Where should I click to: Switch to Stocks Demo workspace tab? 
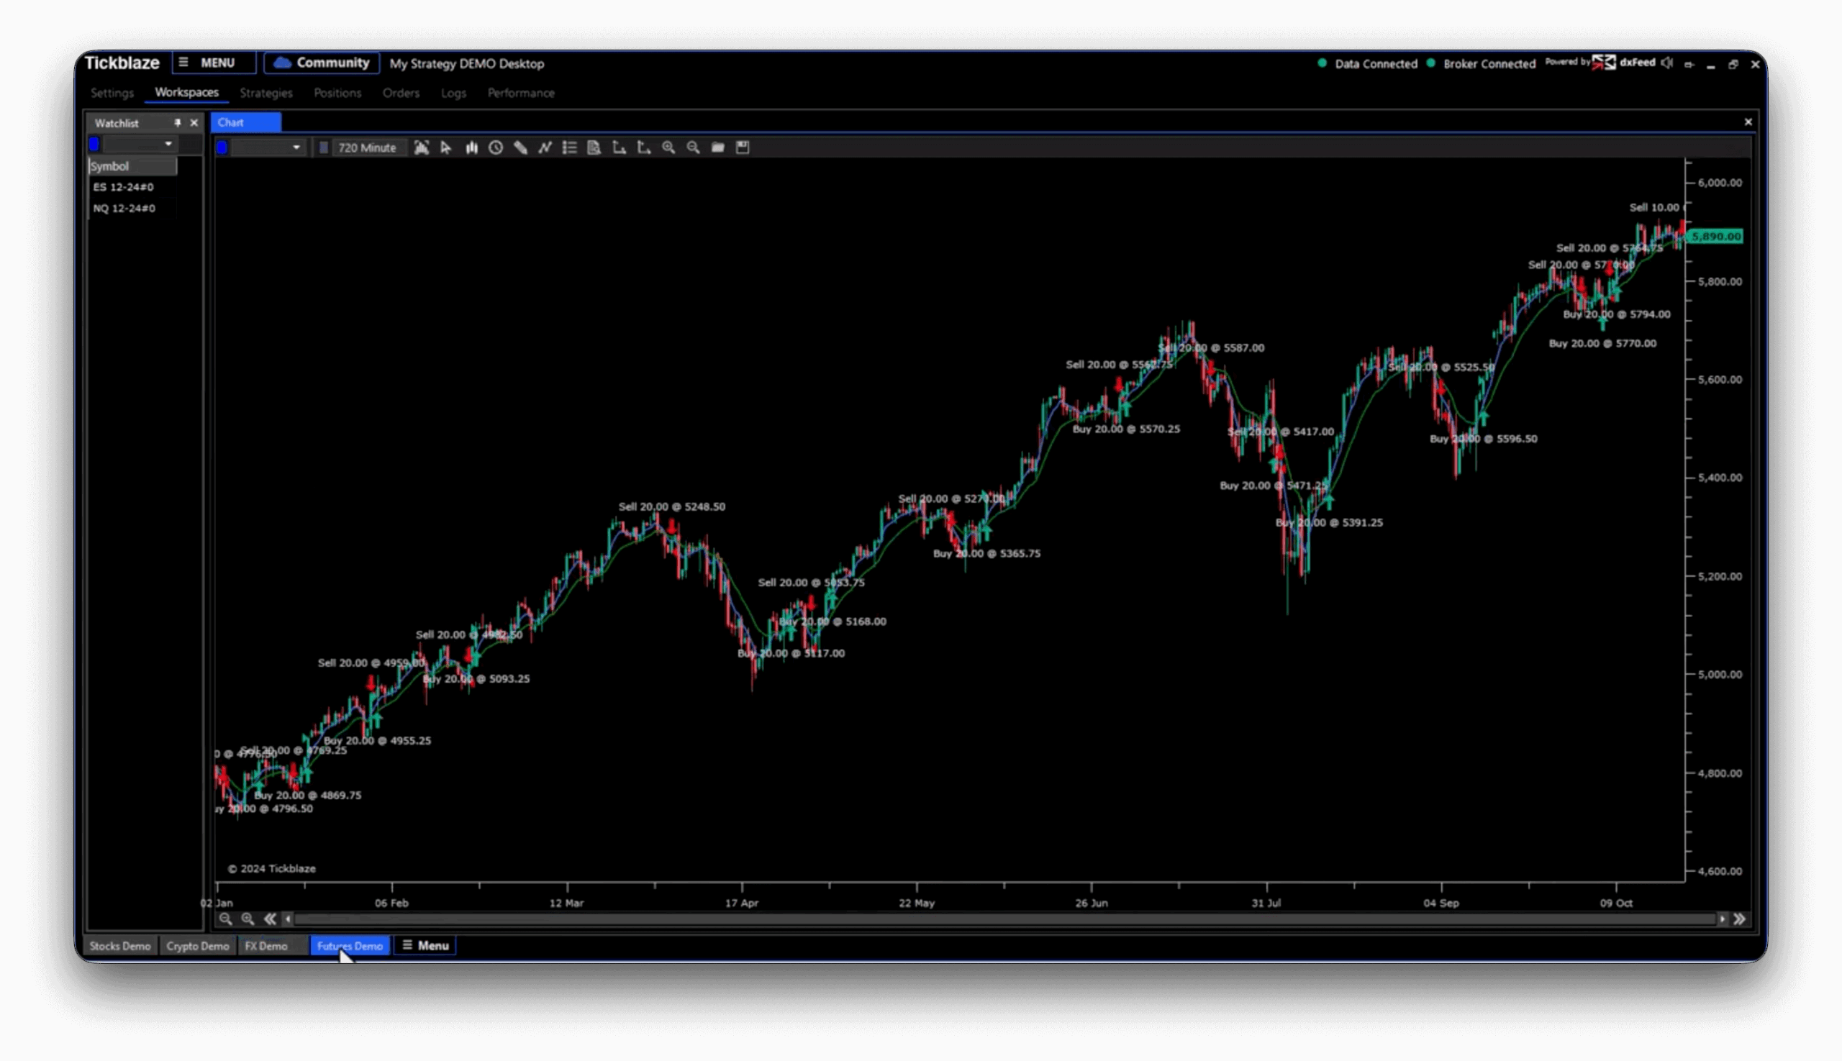120,946
